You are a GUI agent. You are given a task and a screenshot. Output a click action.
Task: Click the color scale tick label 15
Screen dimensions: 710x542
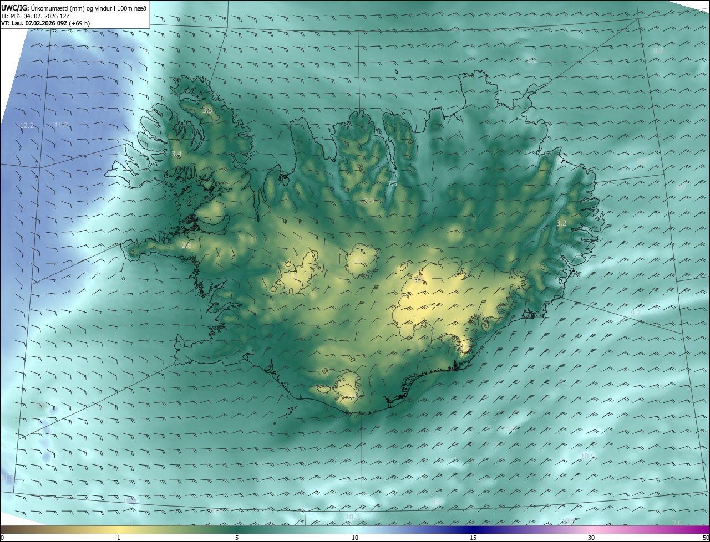(473, 538)
